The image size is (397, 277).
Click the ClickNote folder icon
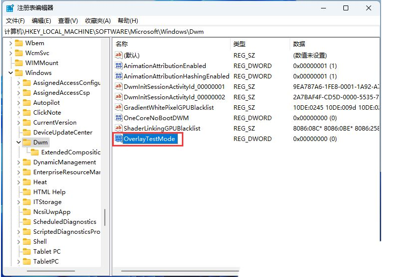pos(27,113)
